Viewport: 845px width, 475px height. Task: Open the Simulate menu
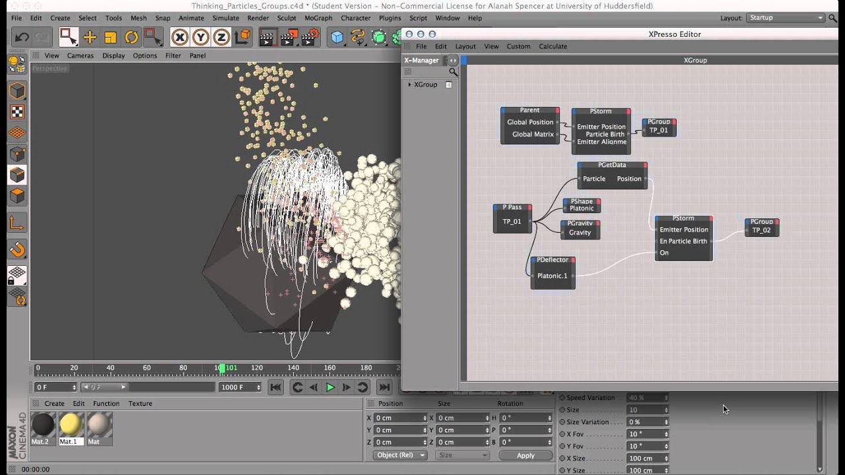coord(225,18)
